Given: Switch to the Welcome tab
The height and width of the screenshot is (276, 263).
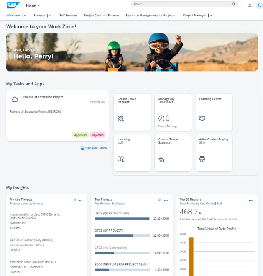Looking at the screenshot, I should [13, 15].
